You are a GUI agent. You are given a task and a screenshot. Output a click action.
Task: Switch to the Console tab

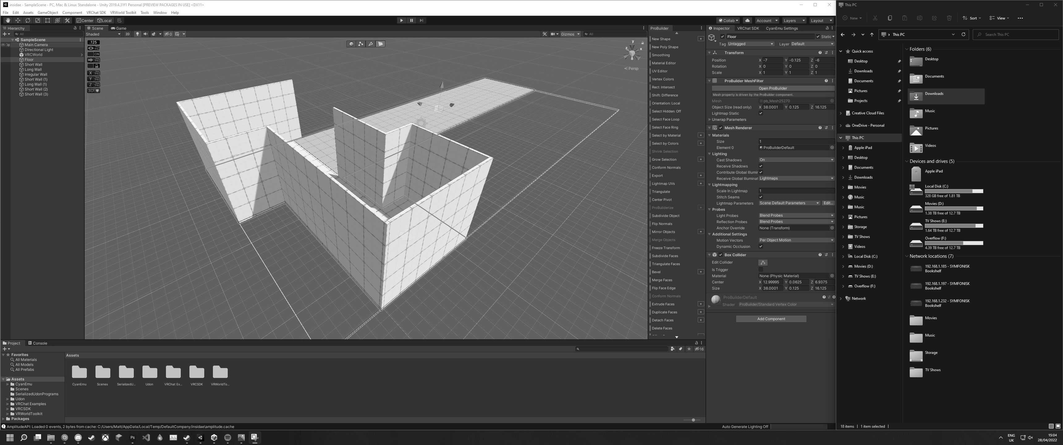point(38,343)
